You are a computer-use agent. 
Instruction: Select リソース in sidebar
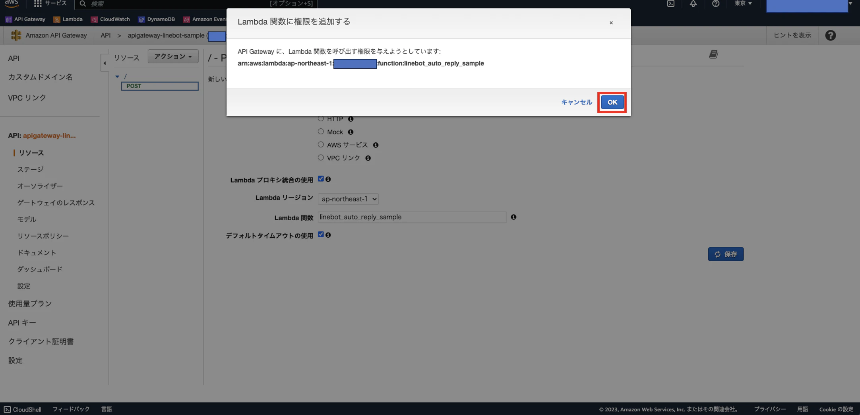point(31,153)
